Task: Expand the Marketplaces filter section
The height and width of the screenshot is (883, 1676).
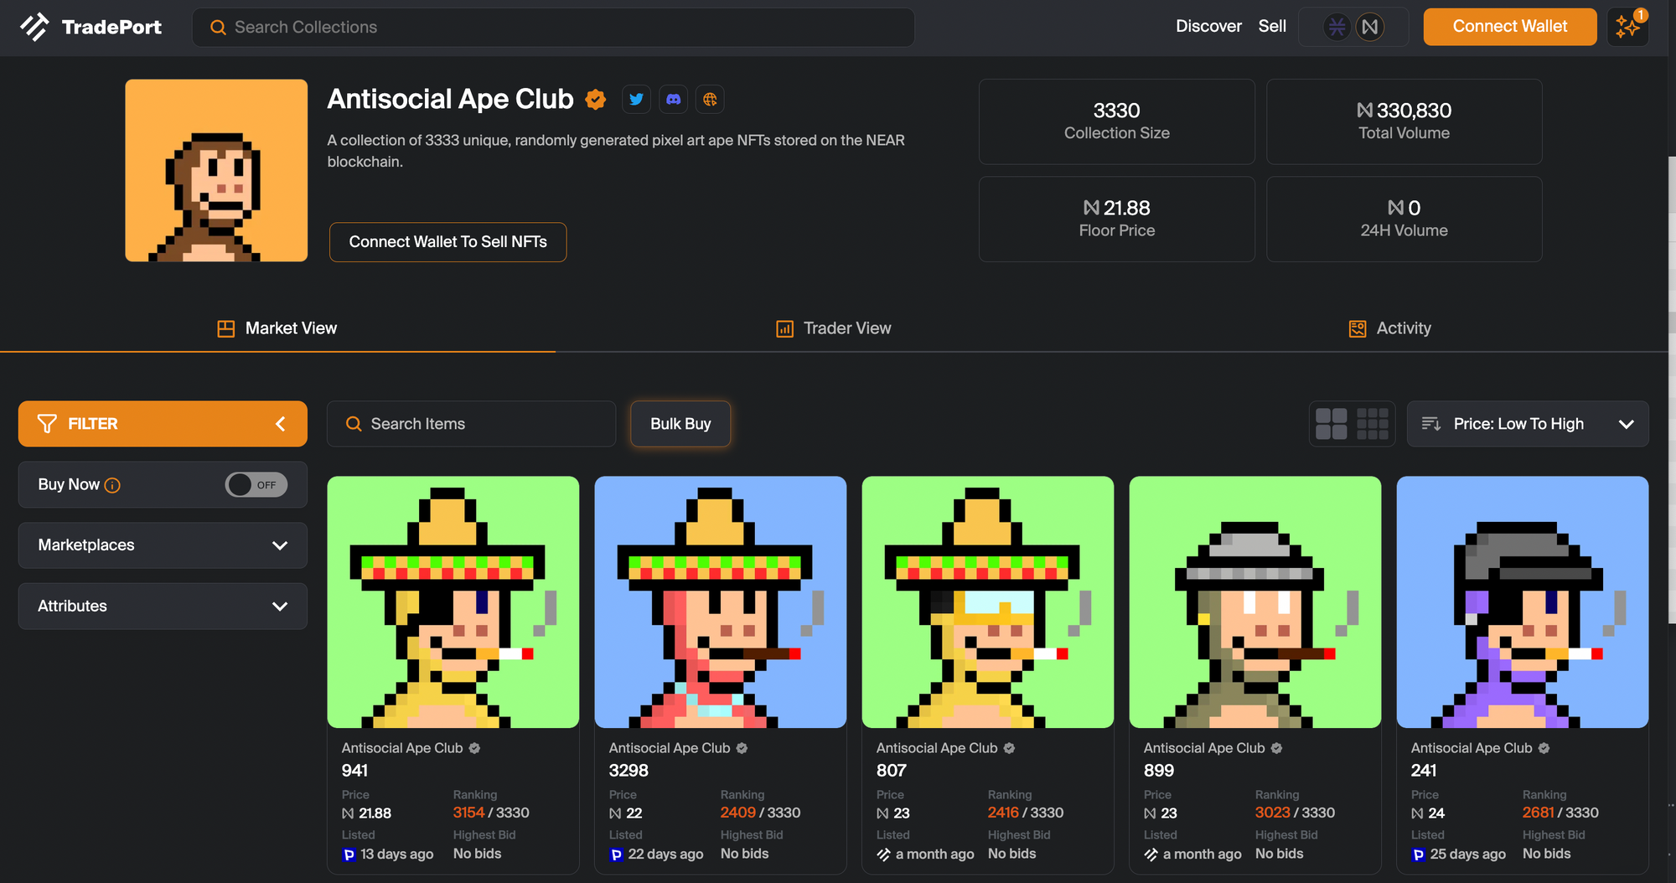Action: tap(163, 545)
